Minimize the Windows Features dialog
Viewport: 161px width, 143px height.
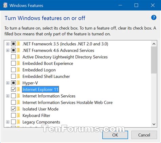click(x=120, y=5)
